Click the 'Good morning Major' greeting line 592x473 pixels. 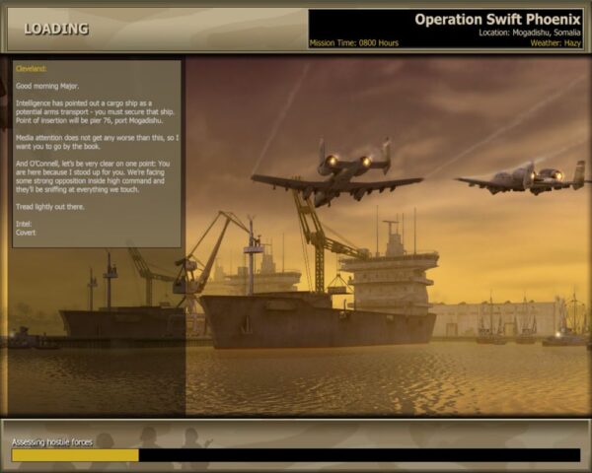(48, 86)
